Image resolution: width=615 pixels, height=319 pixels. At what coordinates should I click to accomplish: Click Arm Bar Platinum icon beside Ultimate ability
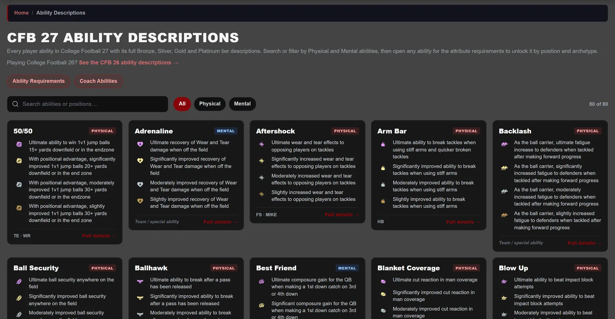(383, 144)
